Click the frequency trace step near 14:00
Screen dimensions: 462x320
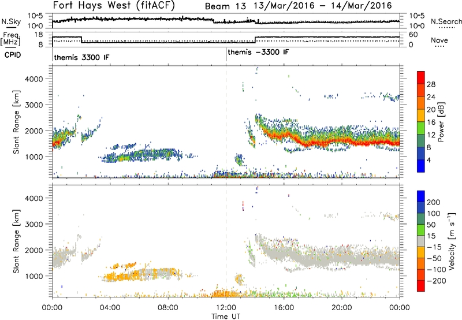255,40
